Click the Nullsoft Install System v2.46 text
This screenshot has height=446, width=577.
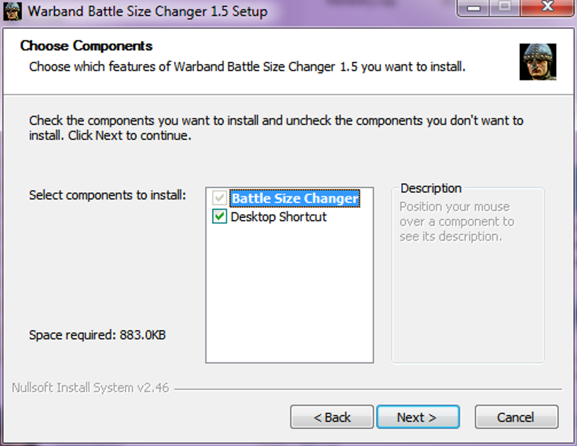click(91, 388)
